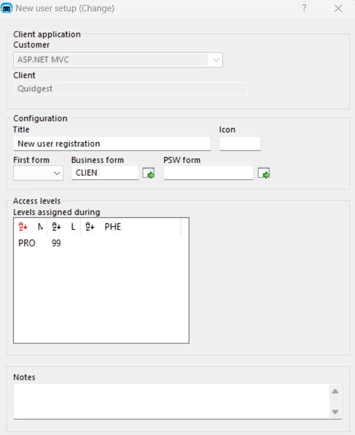Click the app icon in the title bar
Screen dimensions: 355x435
pyautogui.click(x=7, y=8)
